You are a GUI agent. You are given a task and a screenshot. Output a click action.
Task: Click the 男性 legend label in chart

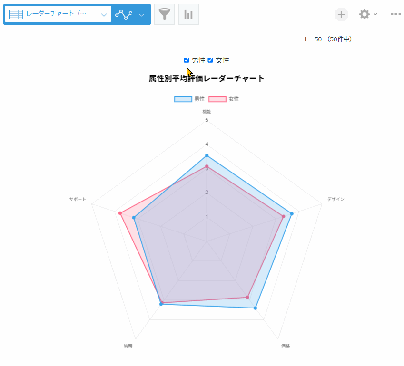coord(199,99)
